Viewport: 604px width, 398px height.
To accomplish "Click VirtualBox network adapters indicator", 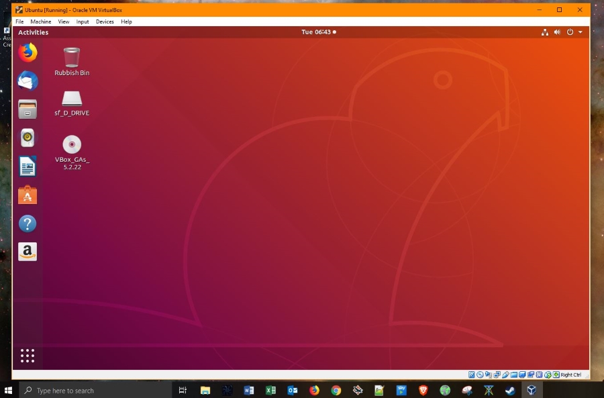I will pyautogui.click(x=497, y=375).
